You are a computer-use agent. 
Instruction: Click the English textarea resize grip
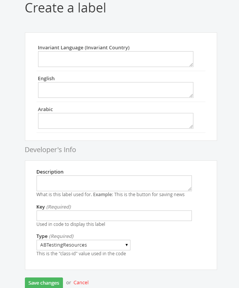pyautogui.click(x=191, y=96)
